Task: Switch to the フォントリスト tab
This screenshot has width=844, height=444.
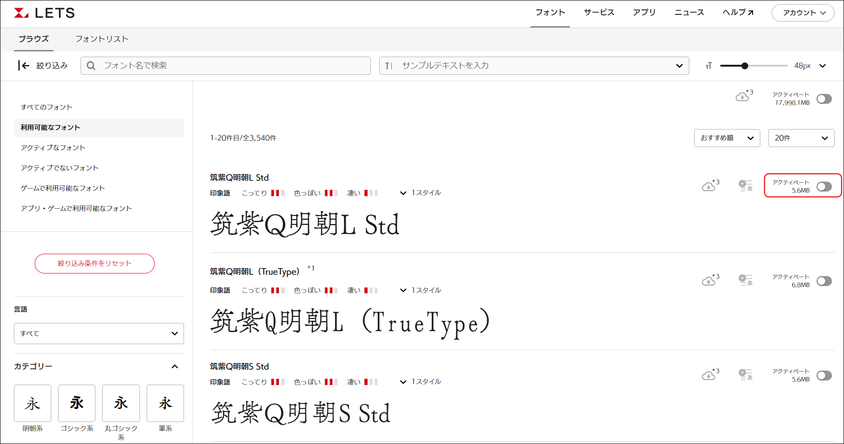Action: (x=102, y=39)
